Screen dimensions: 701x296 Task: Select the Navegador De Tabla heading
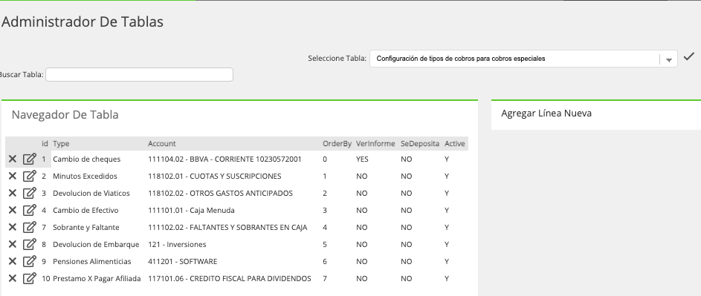coord(65,115)
